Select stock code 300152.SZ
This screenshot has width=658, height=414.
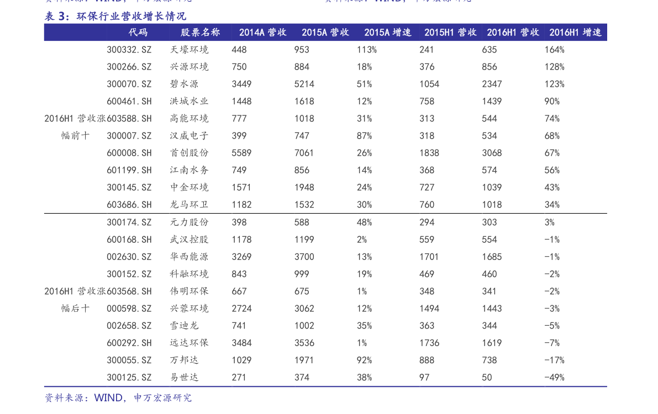point(129,274)
